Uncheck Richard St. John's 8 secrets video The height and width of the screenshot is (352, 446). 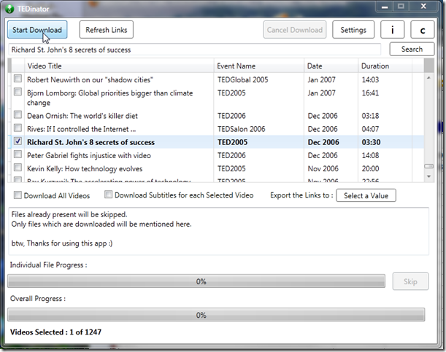click(18, 141)
